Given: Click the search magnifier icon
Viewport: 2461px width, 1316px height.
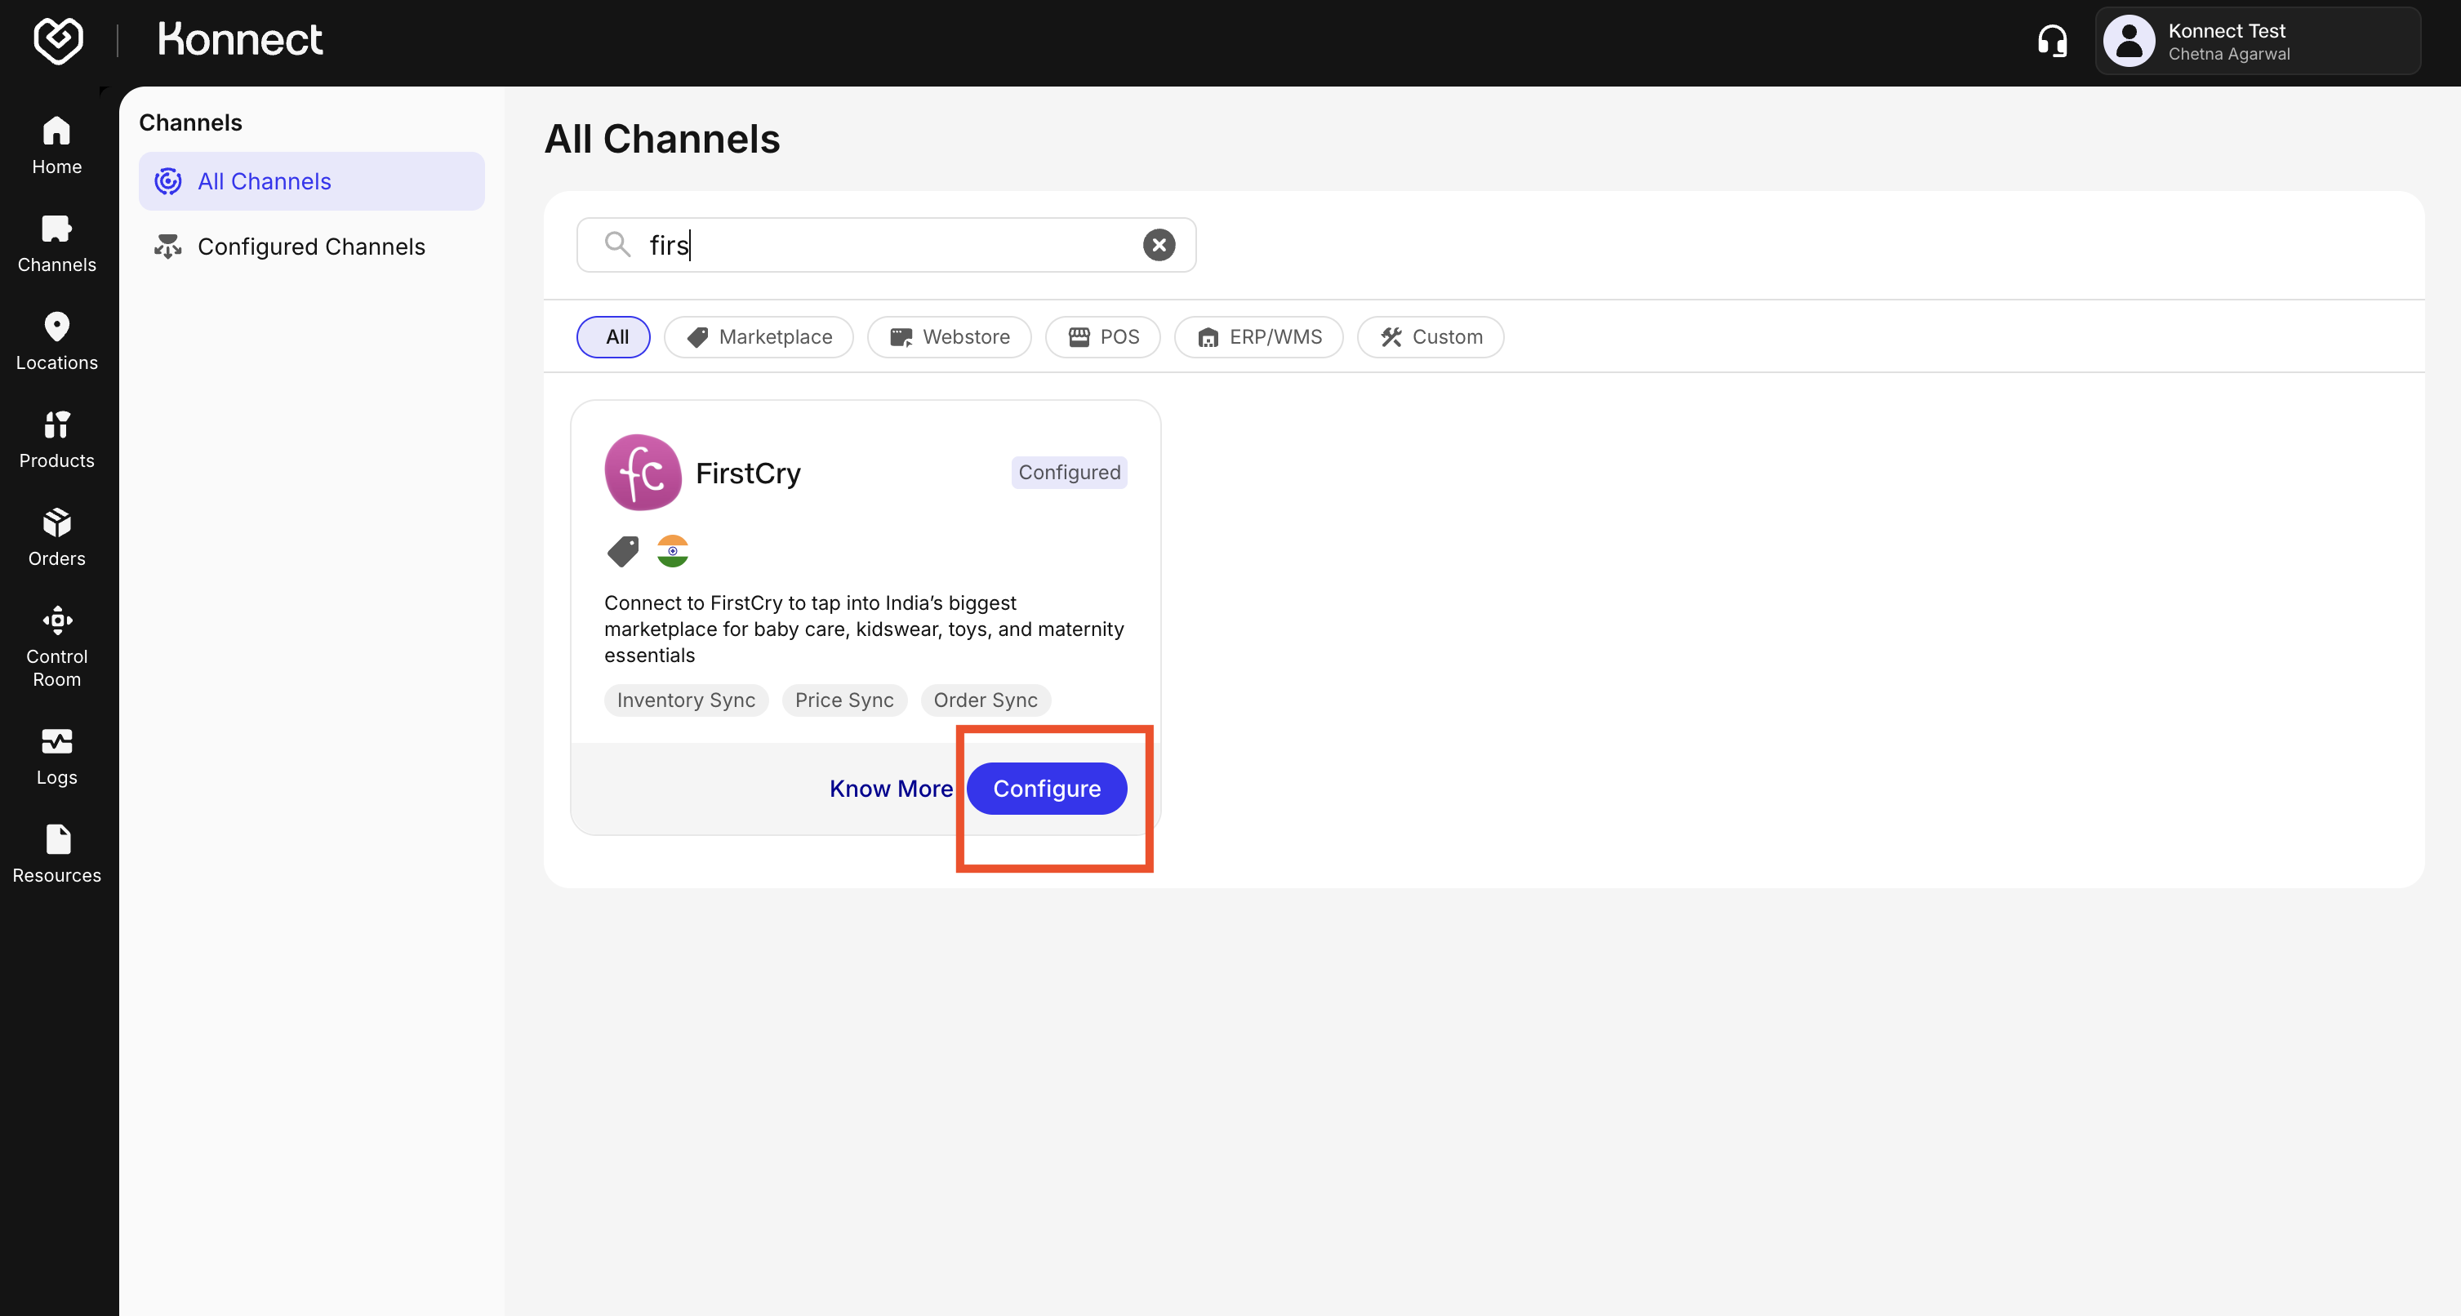Looking at the screenshot, I should pyautogui.click(x=617, y=244).
